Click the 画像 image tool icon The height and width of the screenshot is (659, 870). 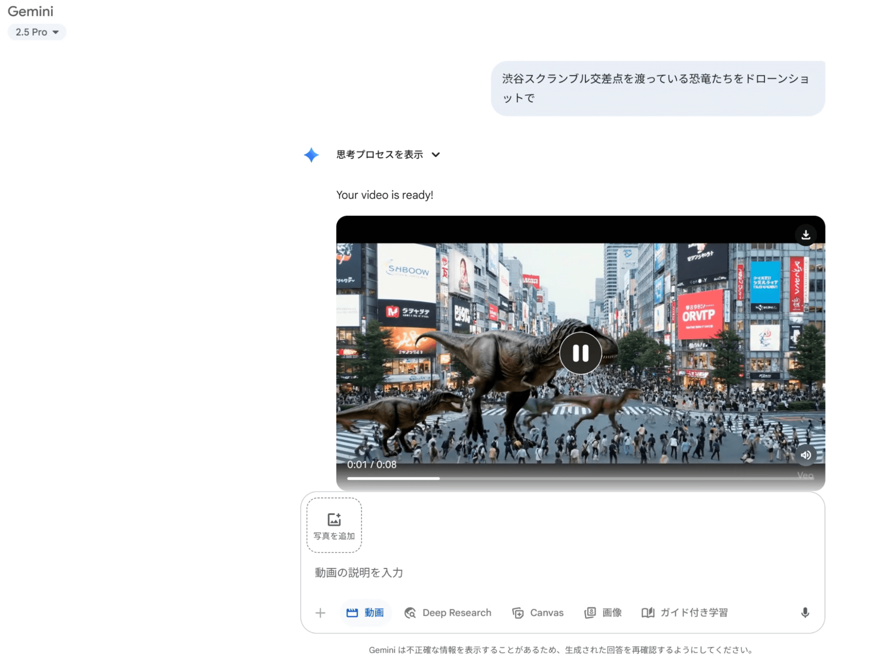pyautogui.click(x=590, y=612)
